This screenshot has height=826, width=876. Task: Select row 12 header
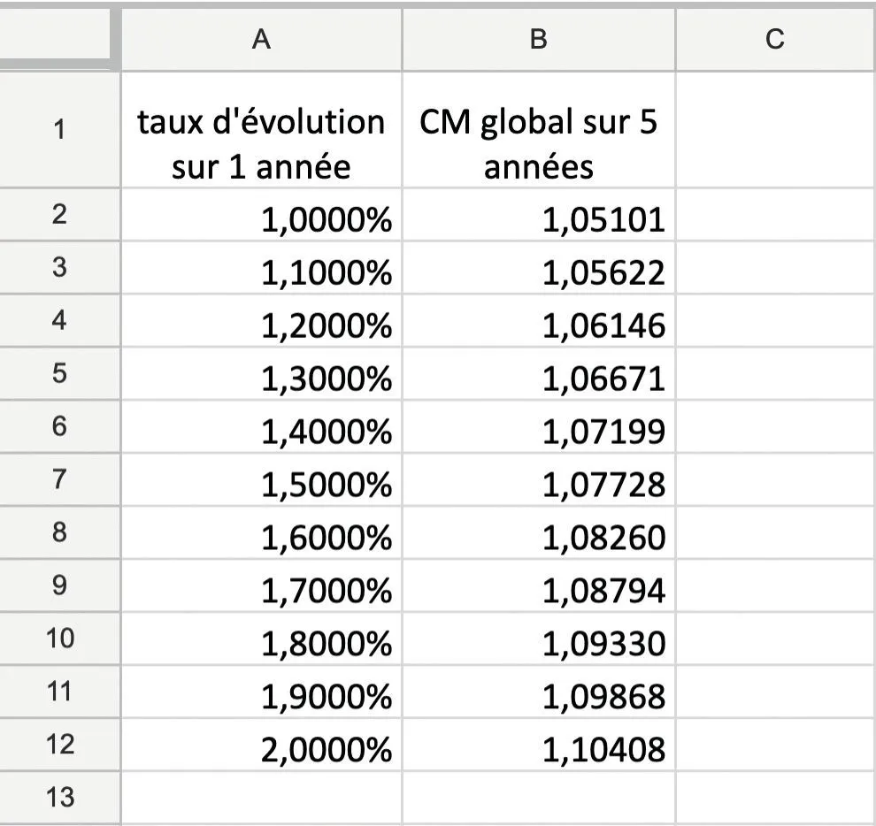coord(59,745)
